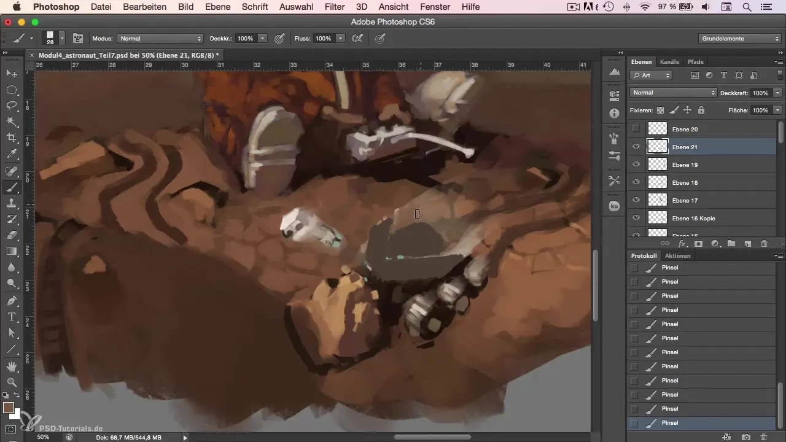Select the Brush tool in toolbox

11,187
